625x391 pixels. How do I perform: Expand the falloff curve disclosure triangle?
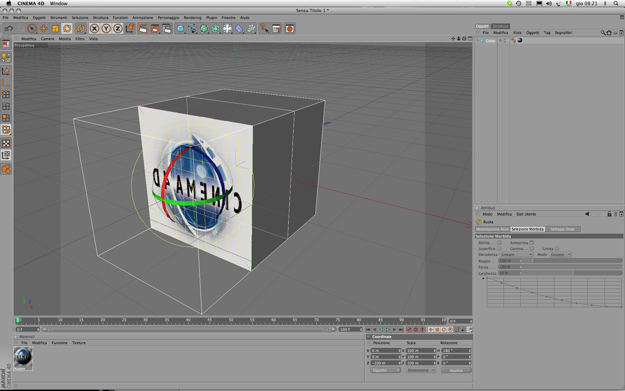(483, 278)
